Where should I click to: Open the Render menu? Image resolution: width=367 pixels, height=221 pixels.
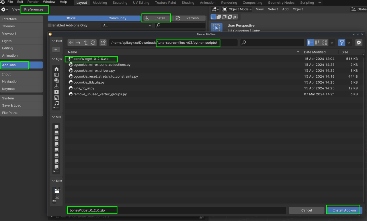pos(33,2)
